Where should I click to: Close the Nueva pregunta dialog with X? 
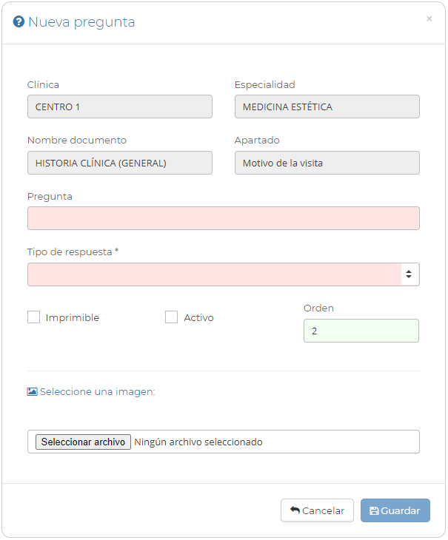(429, 19)
